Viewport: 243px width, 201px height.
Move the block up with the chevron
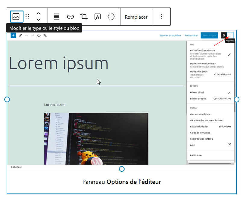click(x=39, y=14)
